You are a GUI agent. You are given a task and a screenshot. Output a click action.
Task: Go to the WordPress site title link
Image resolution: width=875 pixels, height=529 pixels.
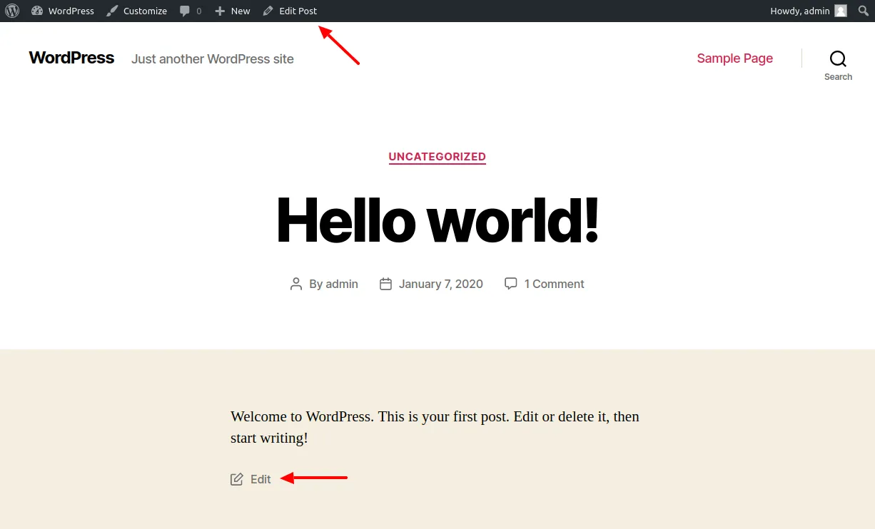click(71, 58)
